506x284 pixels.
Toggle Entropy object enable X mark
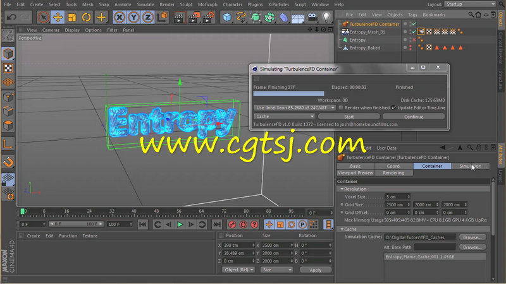click(x=414, y=40)
